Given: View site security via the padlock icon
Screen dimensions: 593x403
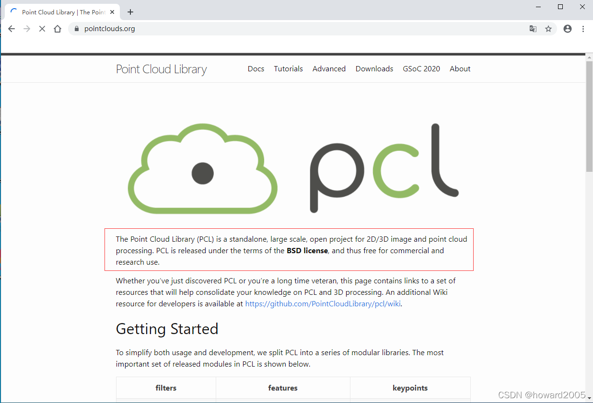Looking at the screenshot, I should (x=76, y=29).
